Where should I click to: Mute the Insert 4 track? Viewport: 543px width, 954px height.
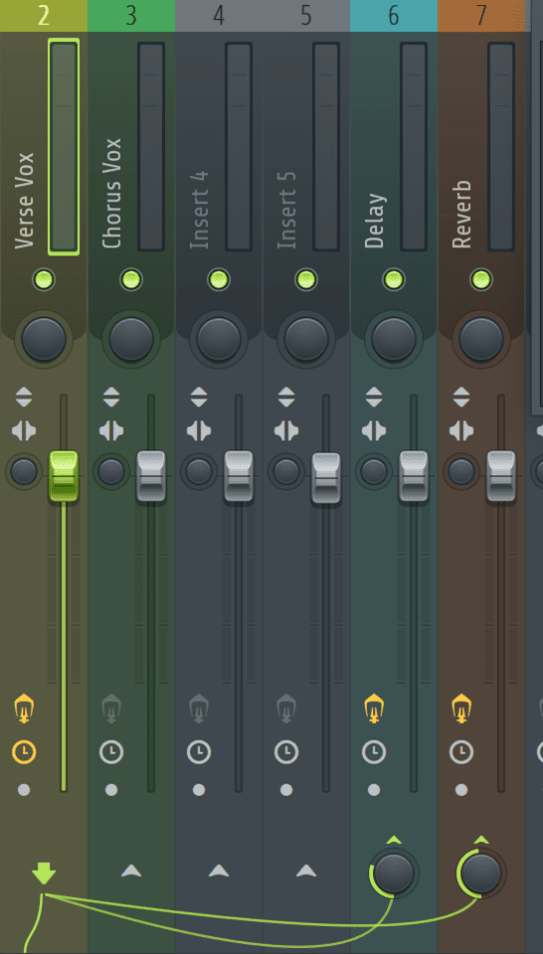coord(219,280)
